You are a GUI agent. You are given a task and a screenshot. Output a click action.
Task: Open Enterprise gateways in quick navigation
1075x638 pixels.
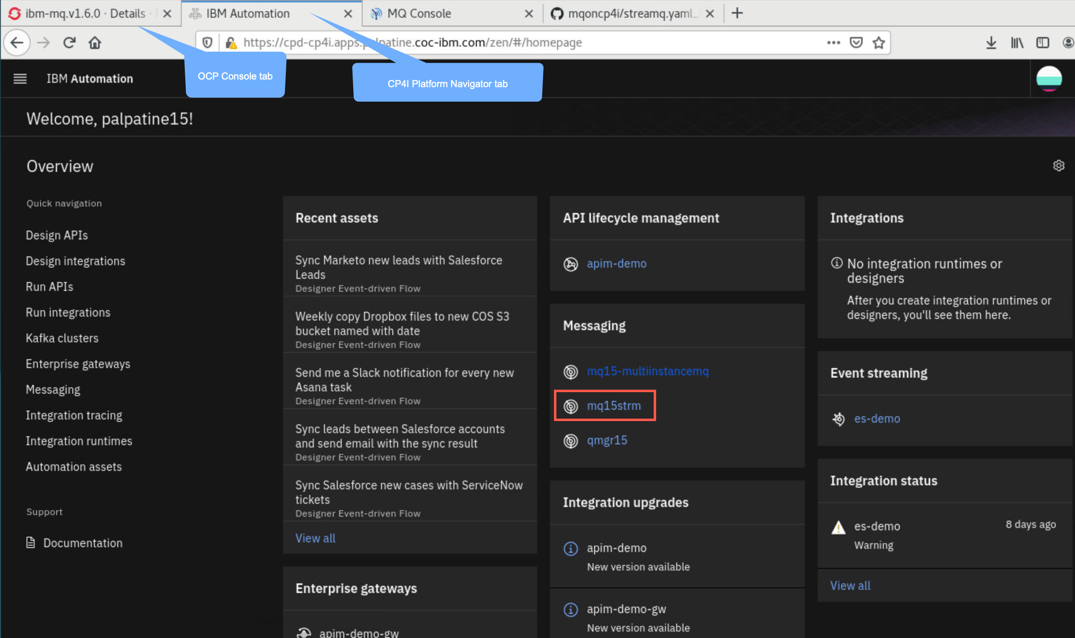coord(78,364)
